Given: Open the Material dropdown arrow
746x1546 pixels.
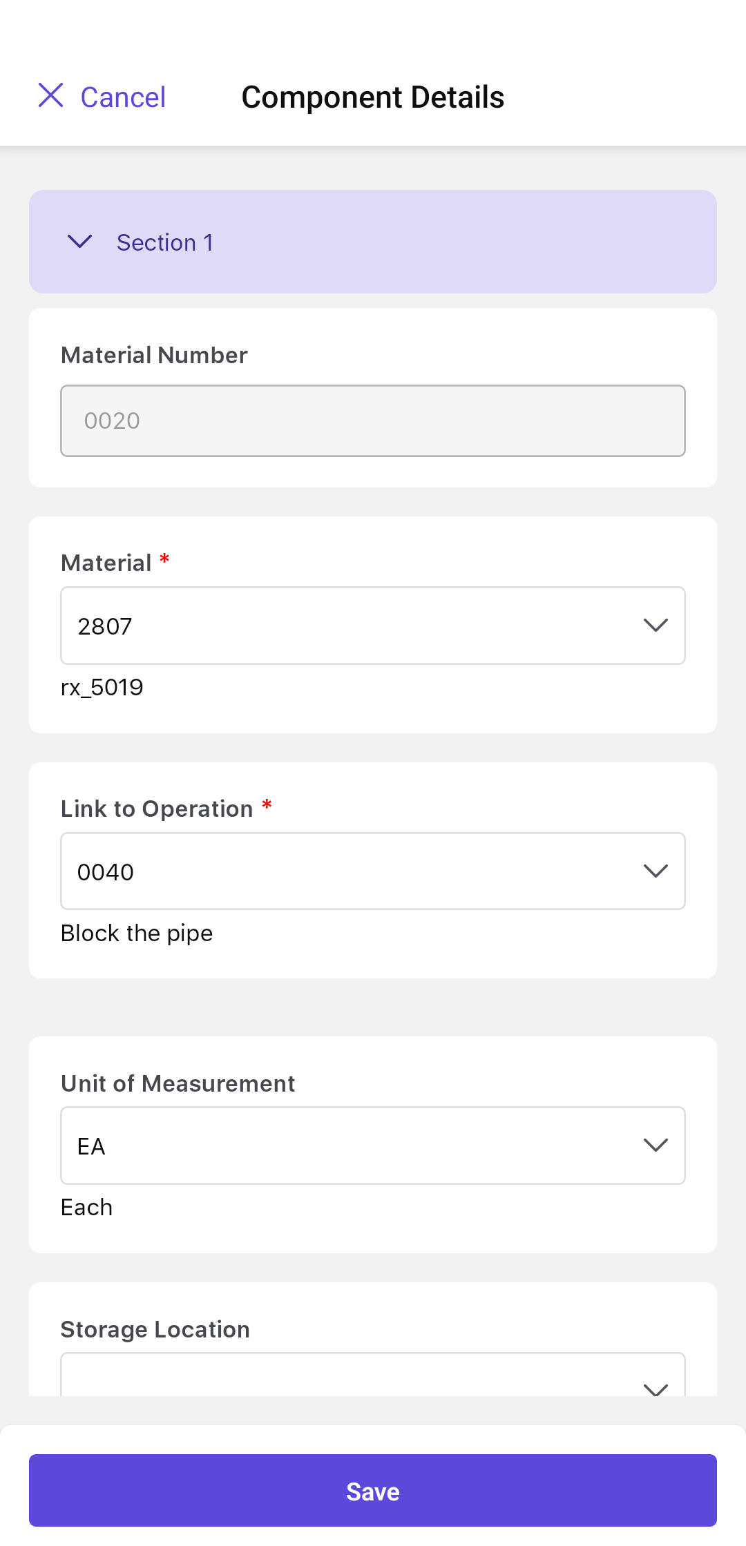Looking at the screenshot, I should (x=655, y=626).
